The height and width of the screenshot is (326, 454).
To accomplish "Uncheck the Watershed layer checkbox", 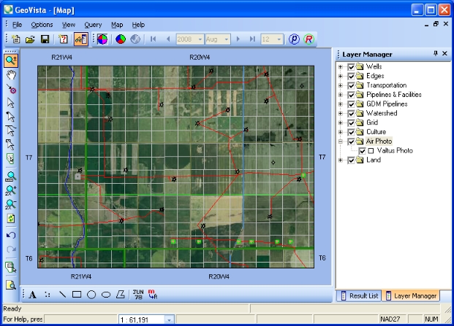I will [x=352, y=113].
